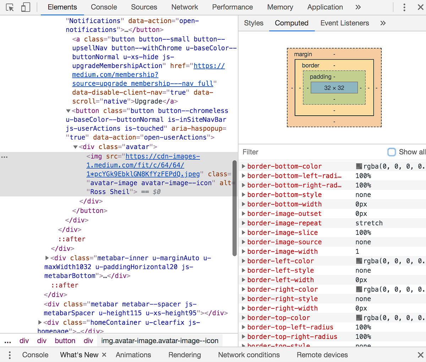Open the cdn-images avatar src link
The image size is (426, 362).
(143, 165)
